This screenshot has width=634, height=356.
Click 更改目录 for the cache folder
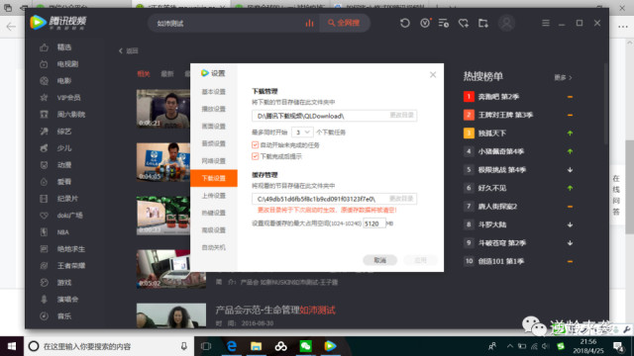[401, 199]
